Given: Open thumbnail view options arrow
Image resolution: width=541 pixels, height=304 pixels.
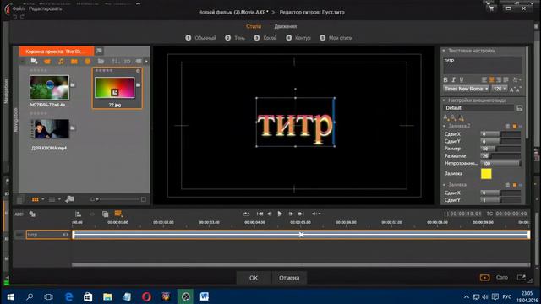Looking at the screenshot, I should (x=43, y=199).
